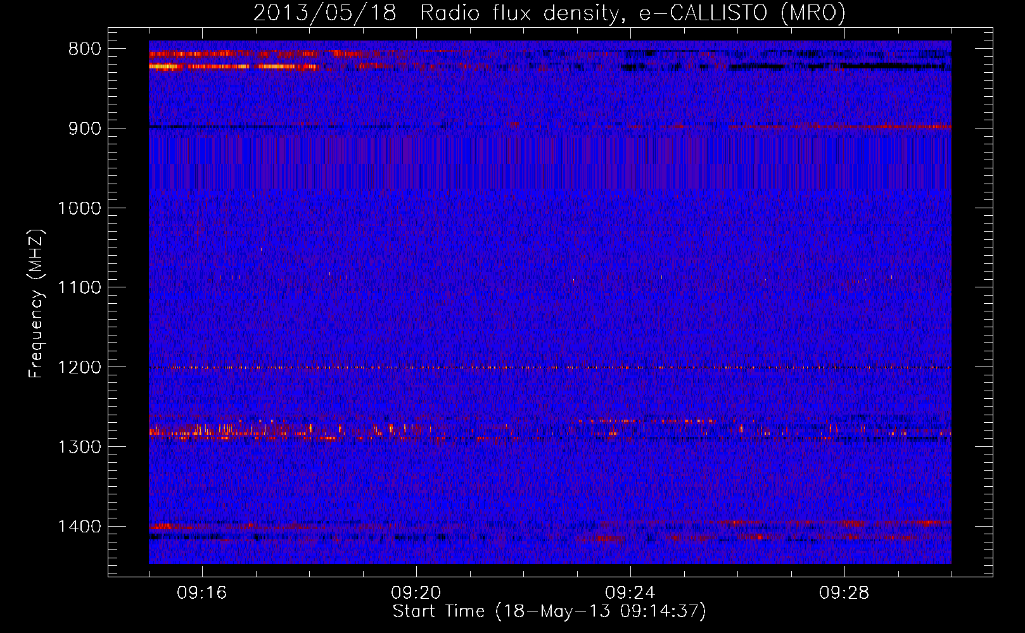Click the 09:16 time tick label
1025x633 pixels.
pos(202,593)
